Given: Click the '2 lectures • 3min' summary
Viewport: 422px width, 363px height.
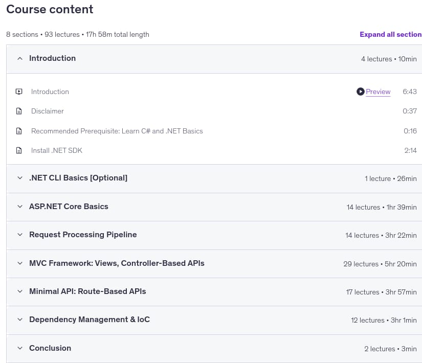Looking at the screenshot, I should click(390, 349).
